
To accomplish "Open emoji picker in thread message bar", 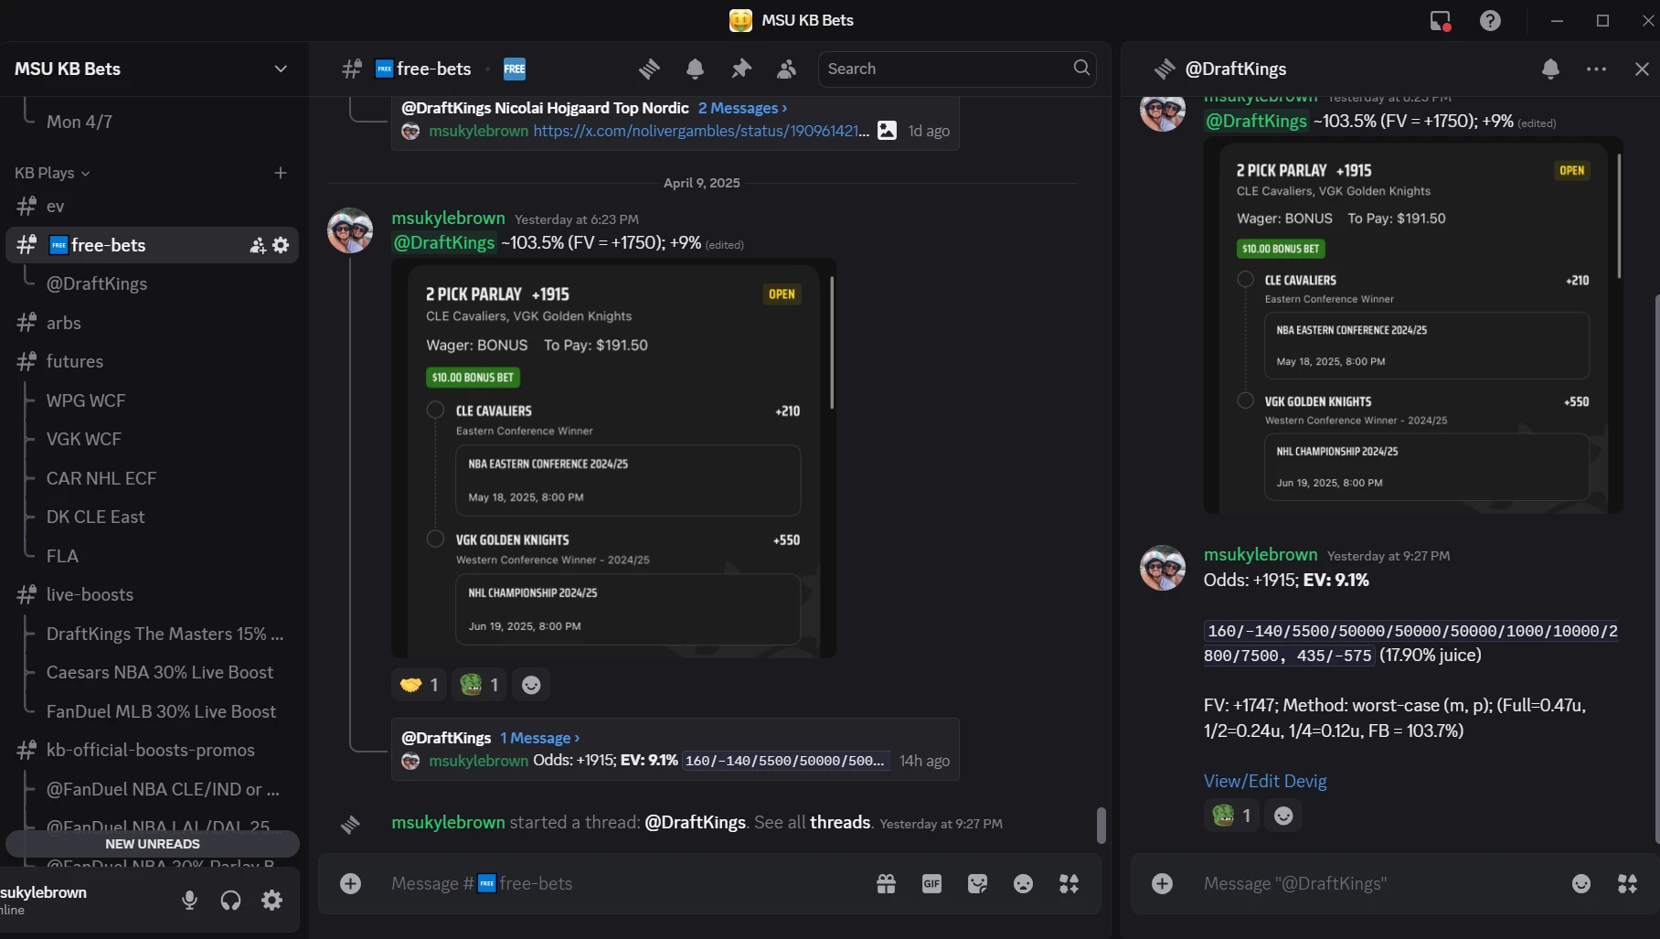I will pos(1581,883).
